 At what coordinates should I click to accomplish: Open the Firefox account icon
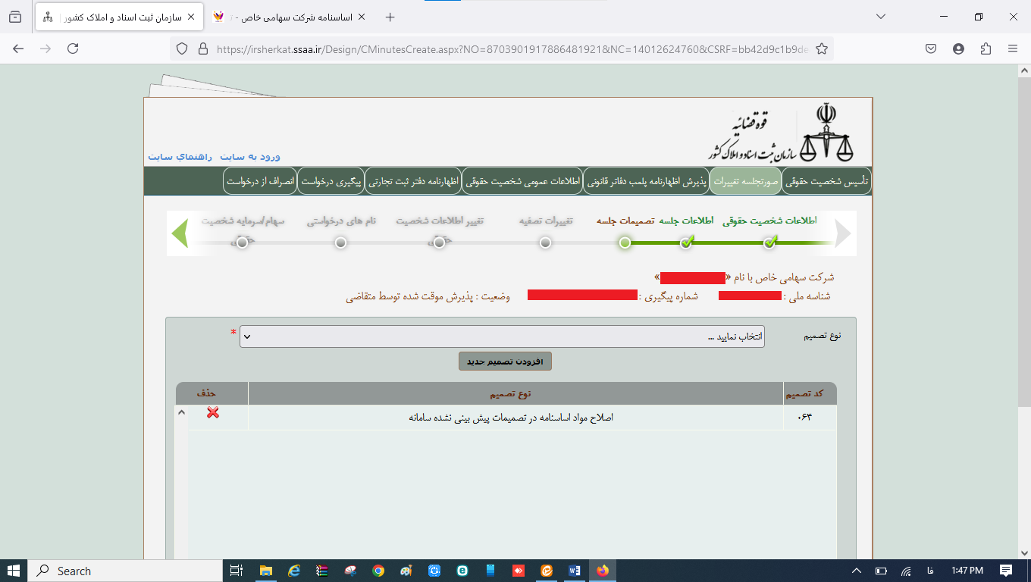[x=958, y=48]
